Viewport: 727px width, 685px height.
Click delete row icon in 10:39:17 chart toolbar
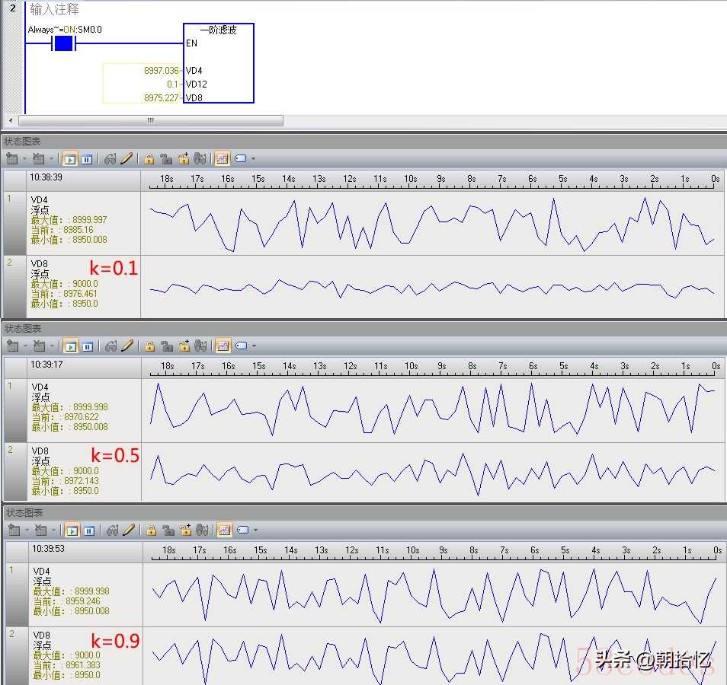click(39, 346)
